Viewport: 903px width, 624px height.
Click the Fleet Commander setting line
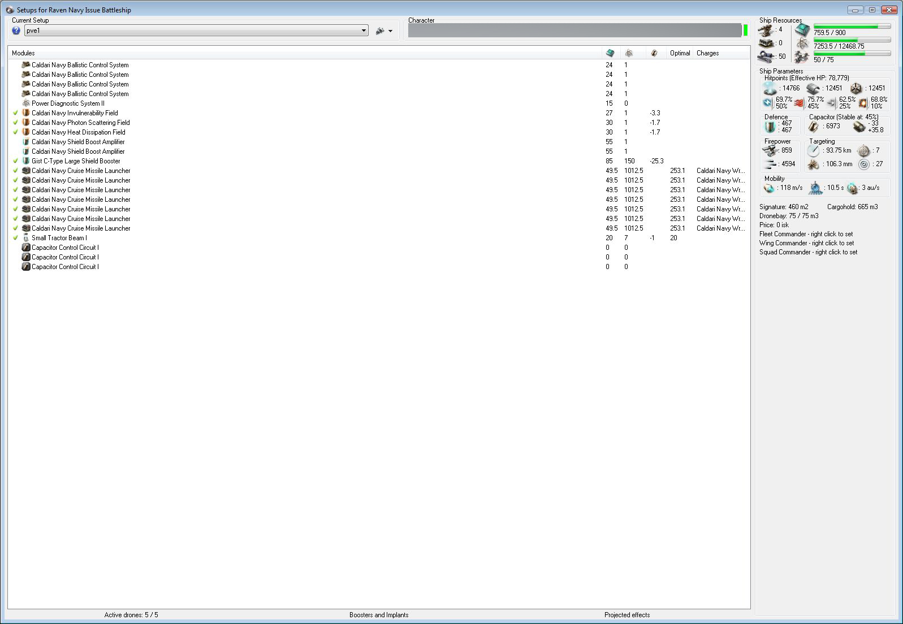[806, 234]
